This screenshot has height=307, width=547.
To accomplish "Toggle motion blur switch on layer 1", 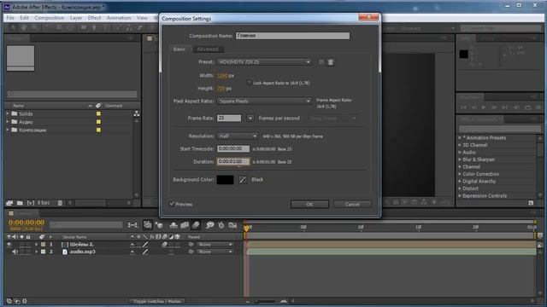I will 165,245.
